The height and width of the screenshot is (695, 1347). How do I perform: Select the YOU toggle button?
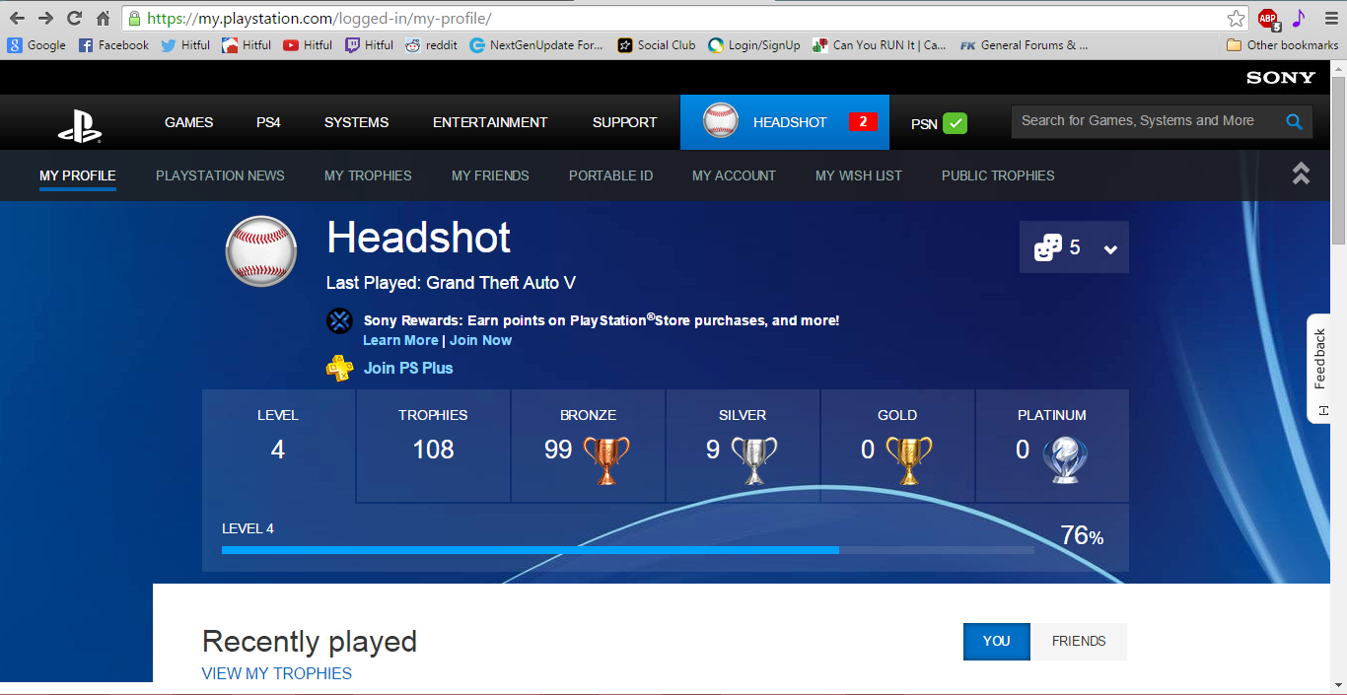pyautogui.click(x=996, y=641)
